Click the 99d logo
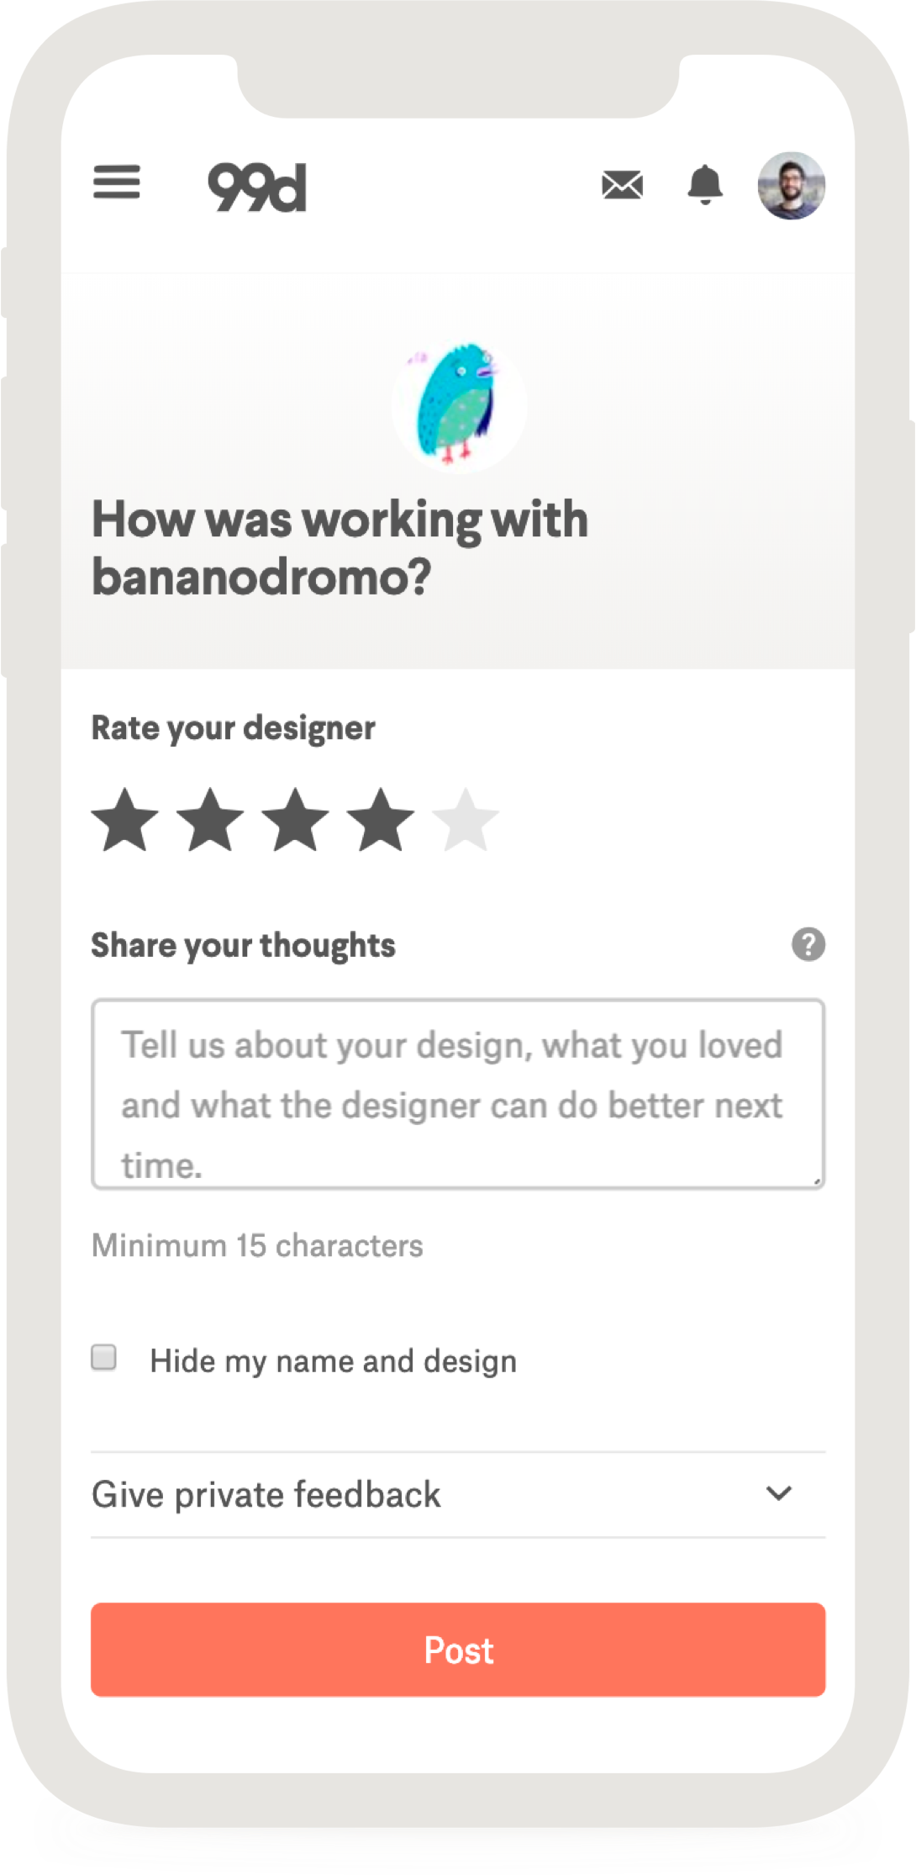 point(256,187)
